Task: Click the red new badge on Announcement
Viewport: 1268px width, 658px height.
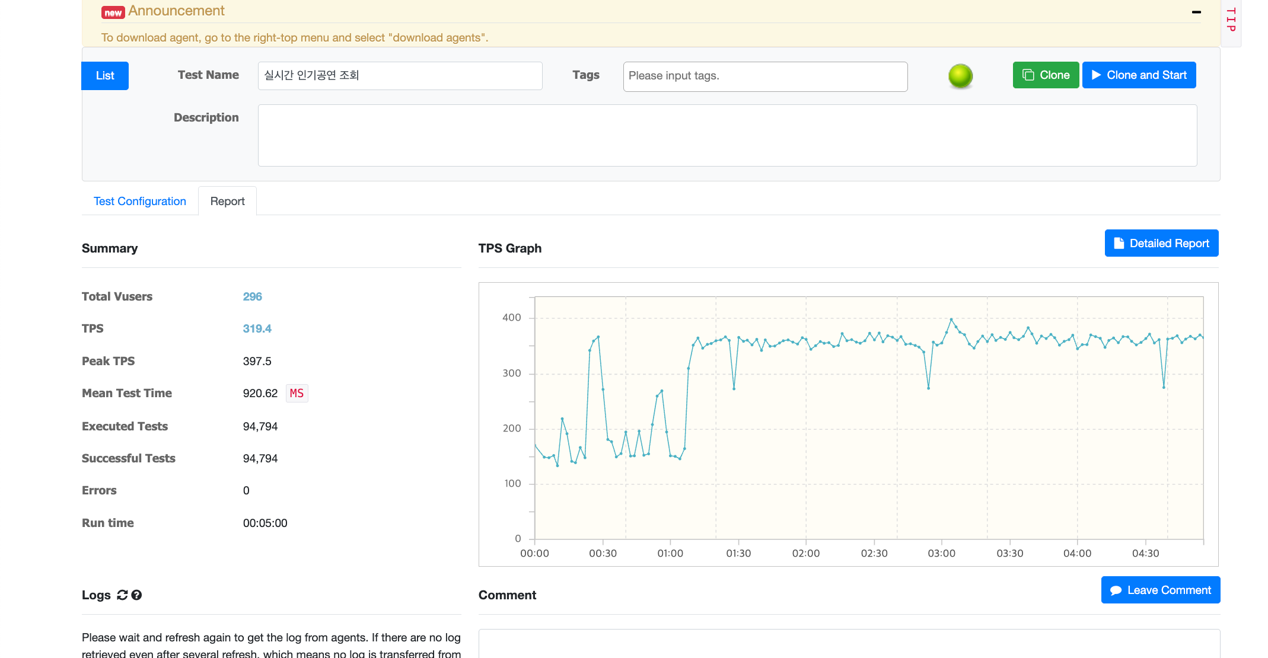Action: (x=113, y=12)
